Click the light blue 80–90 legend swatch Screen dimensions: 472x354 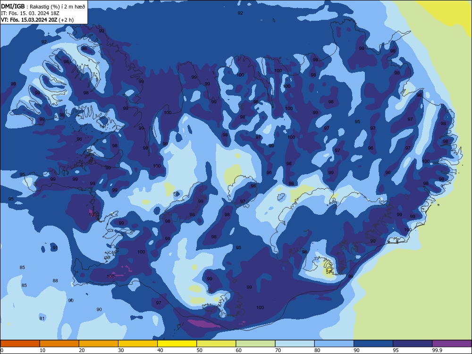point(334,344)
